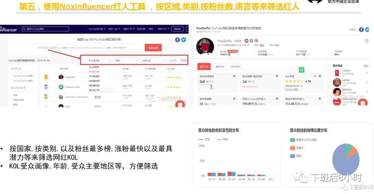
Task: Click the 5-Minute Crafts avatar in the ranking list
Action: [61, 87]
